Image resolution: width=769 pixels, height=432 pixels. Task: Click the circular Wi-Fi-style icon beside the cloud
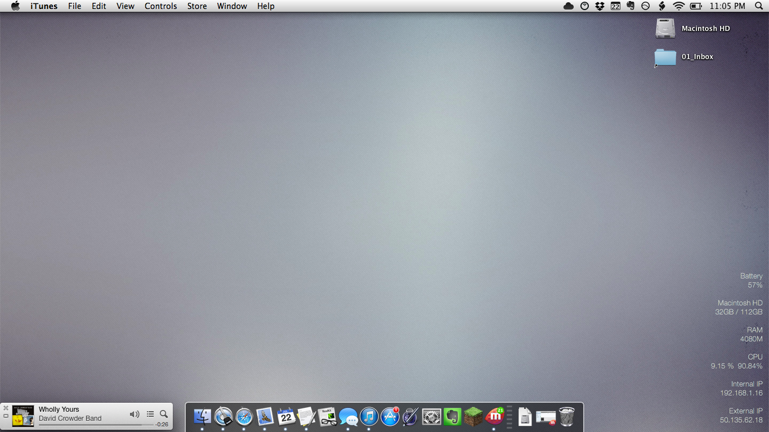click(x=585, y=6)
